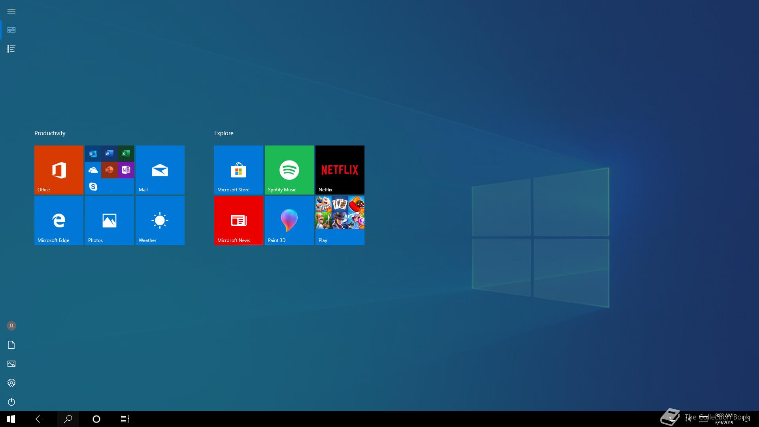Launch the Paint 3D tile

pyautogui.click(x=289, y=221)
